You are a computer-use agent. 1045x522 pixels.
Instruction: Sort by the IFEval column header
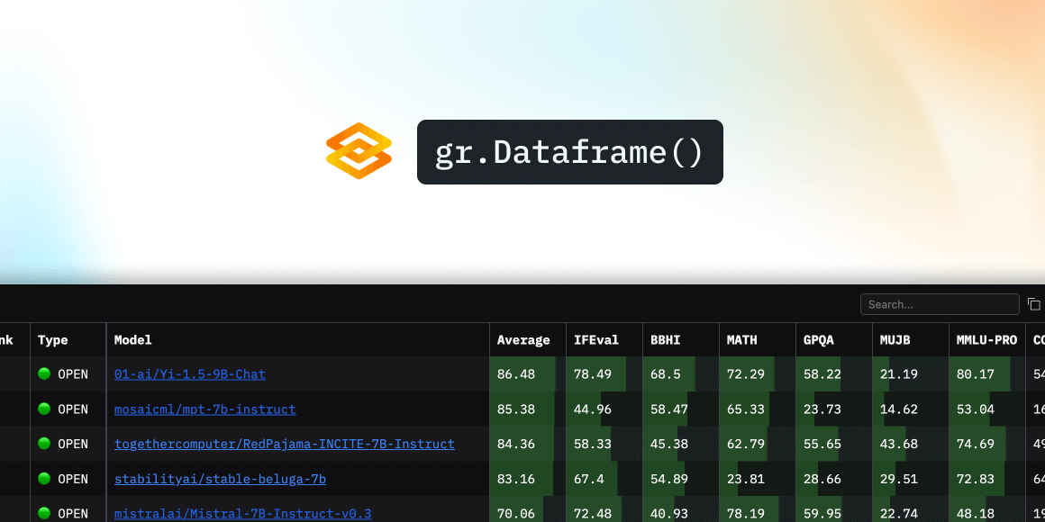click(596, 339)
